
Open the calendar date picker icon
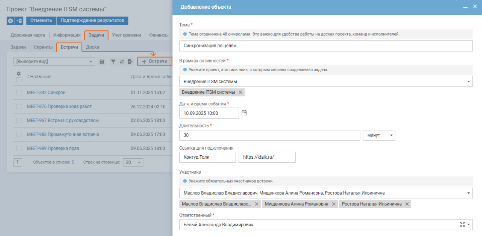244,113
